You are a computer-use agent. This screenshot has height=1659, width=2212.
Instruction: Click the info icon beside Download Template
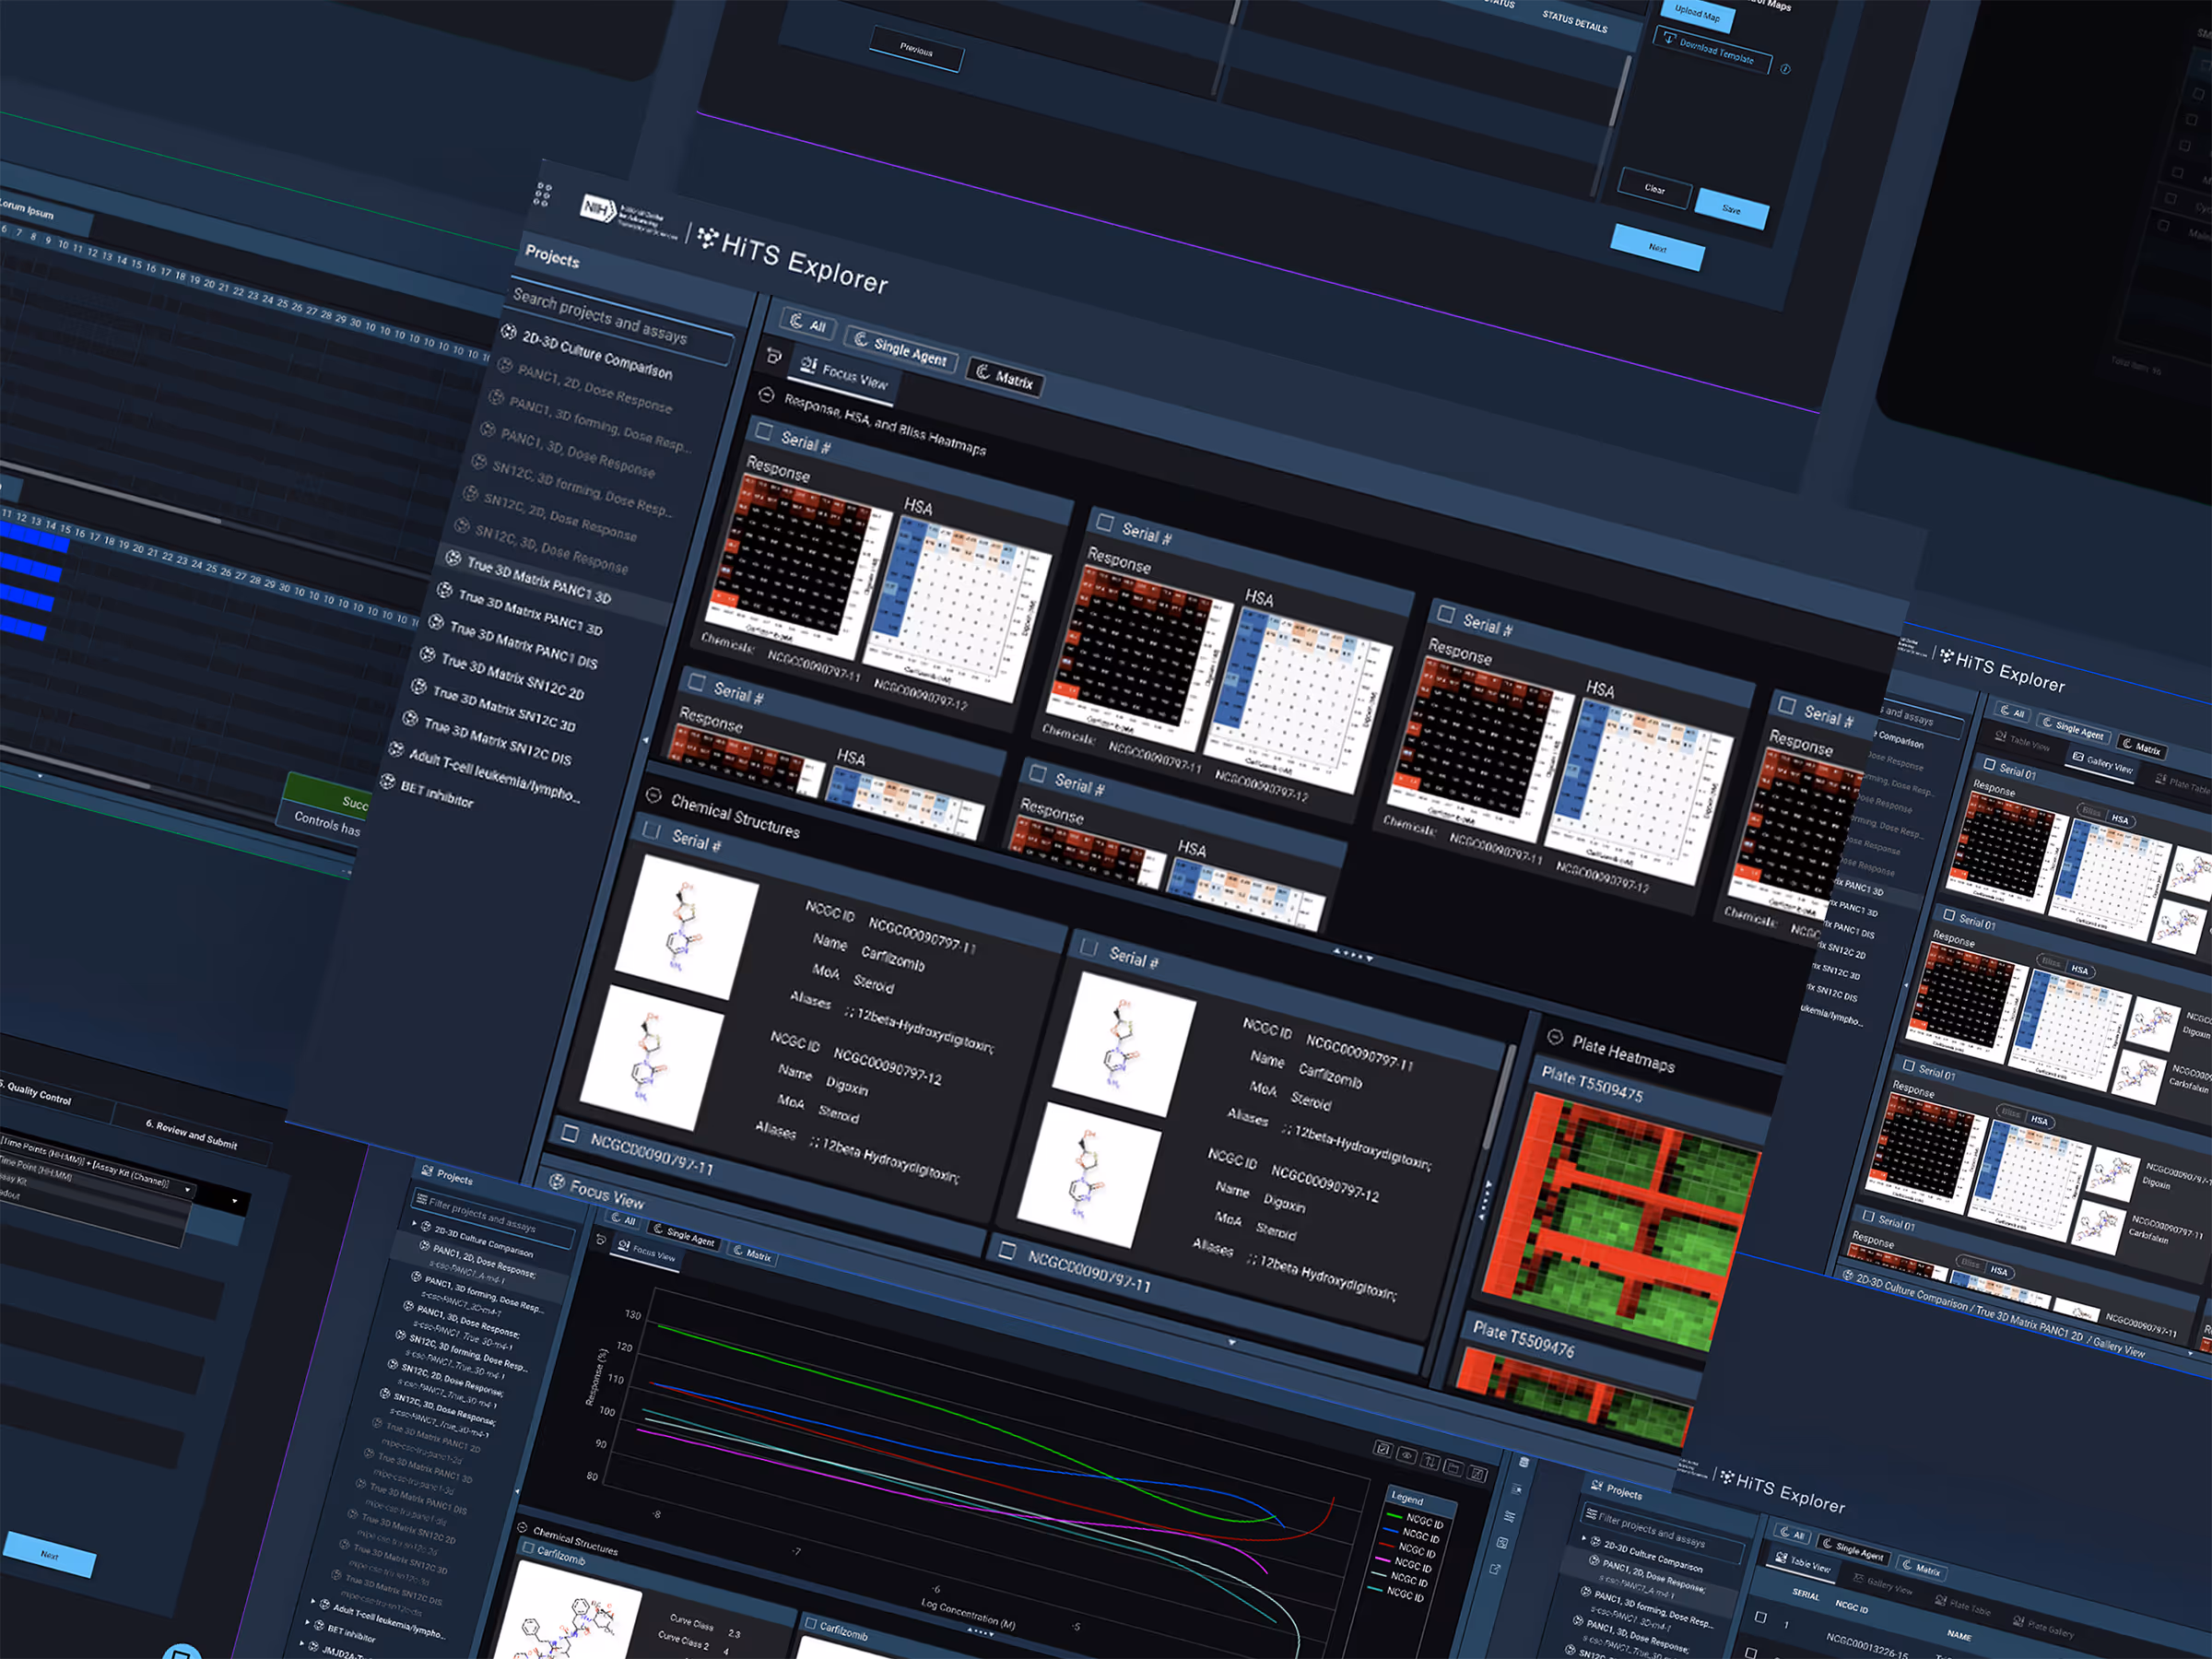(x=1786, y=69)
